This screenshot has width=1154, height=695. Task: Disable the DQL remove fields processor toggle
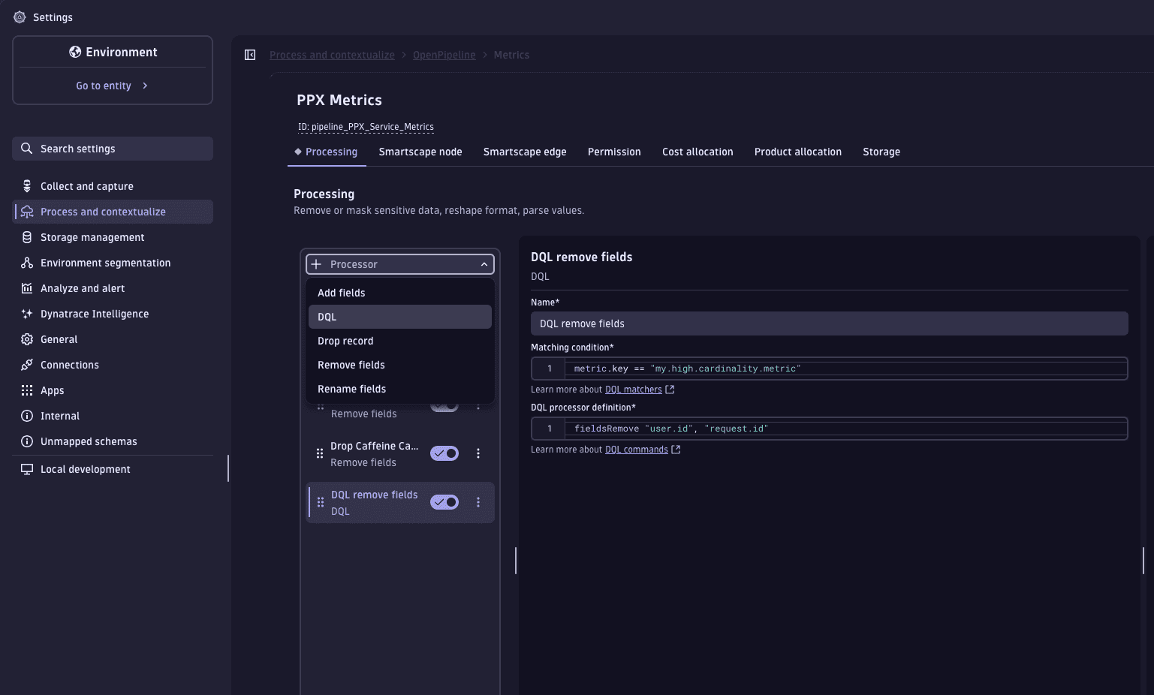[x=444, y=501]
